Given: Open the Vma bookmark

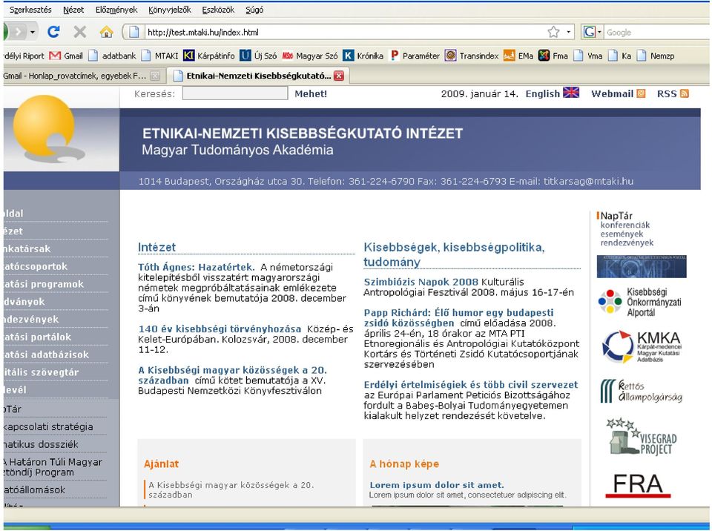Looking at the screenshot, I should (x=588, y=56).
